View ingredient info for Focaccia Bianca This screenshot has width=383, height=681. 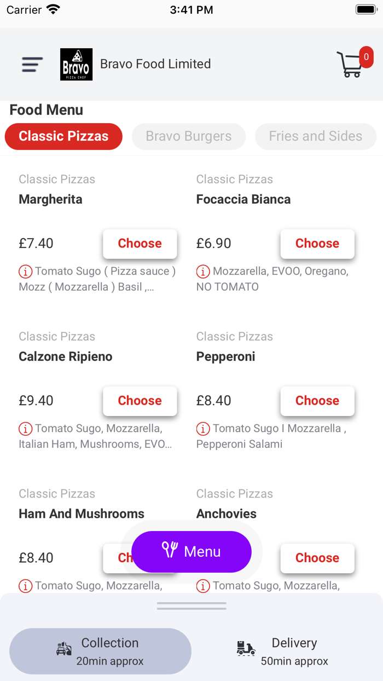203,271
